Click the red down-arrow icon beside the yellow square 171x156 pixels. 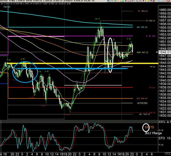click(x=143, y=1)
